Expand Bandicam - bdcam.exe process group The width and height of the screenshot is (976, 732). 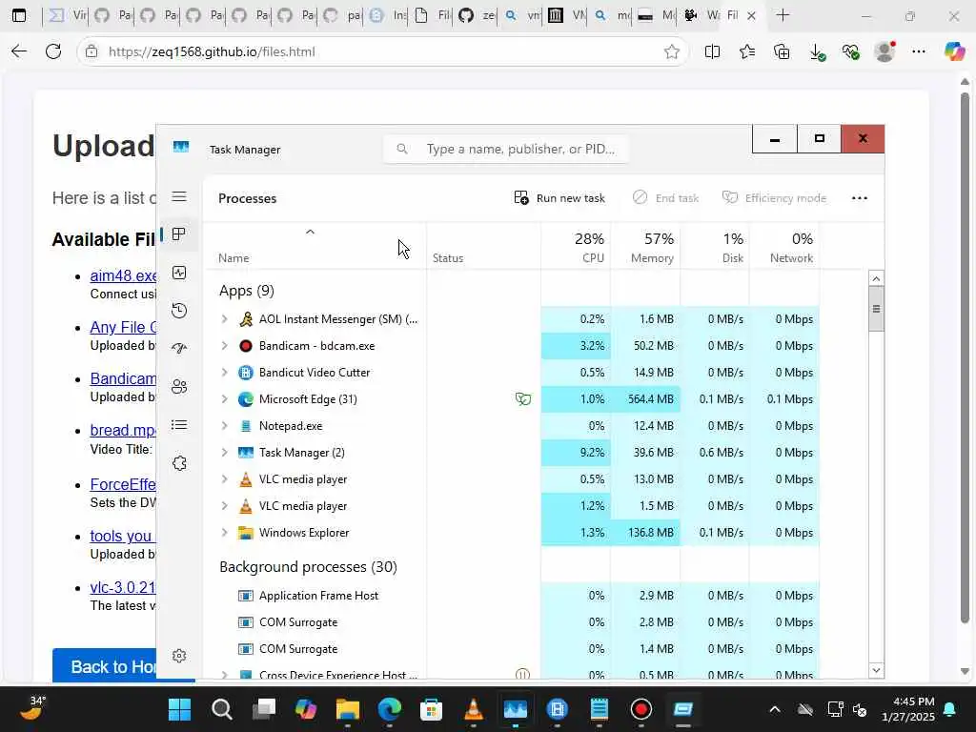pos(225,345)
